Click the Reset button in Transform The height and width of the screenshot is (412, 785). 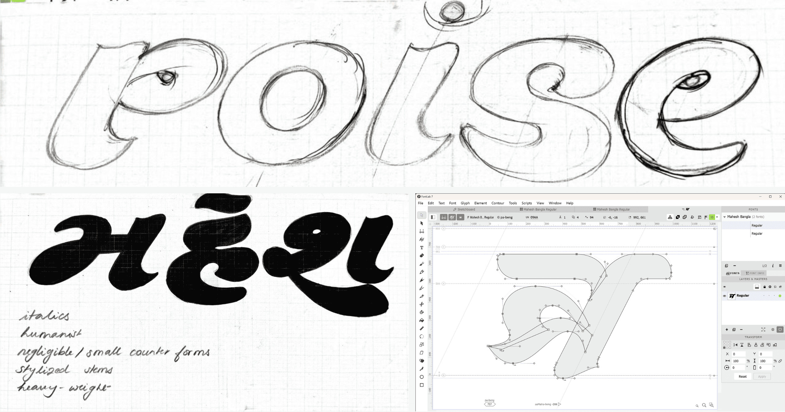(743, 376)
